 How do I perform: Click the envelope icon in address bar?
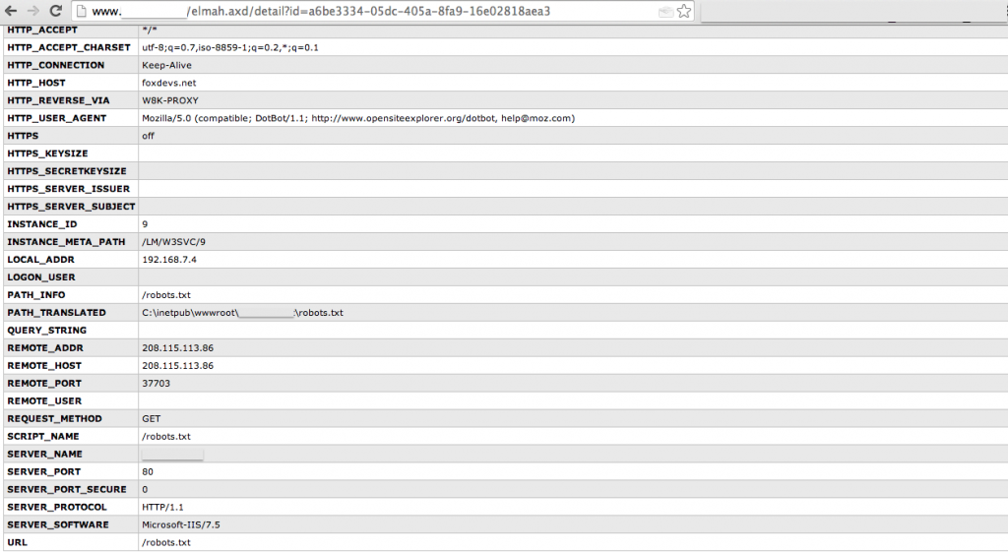665,12
